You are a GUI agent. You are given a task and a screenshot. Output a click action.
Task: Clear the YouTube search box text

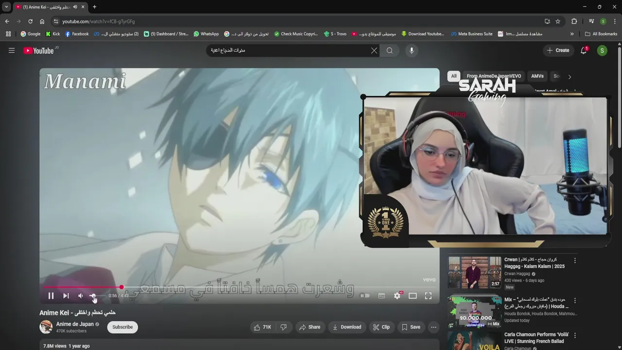(374, 51)
